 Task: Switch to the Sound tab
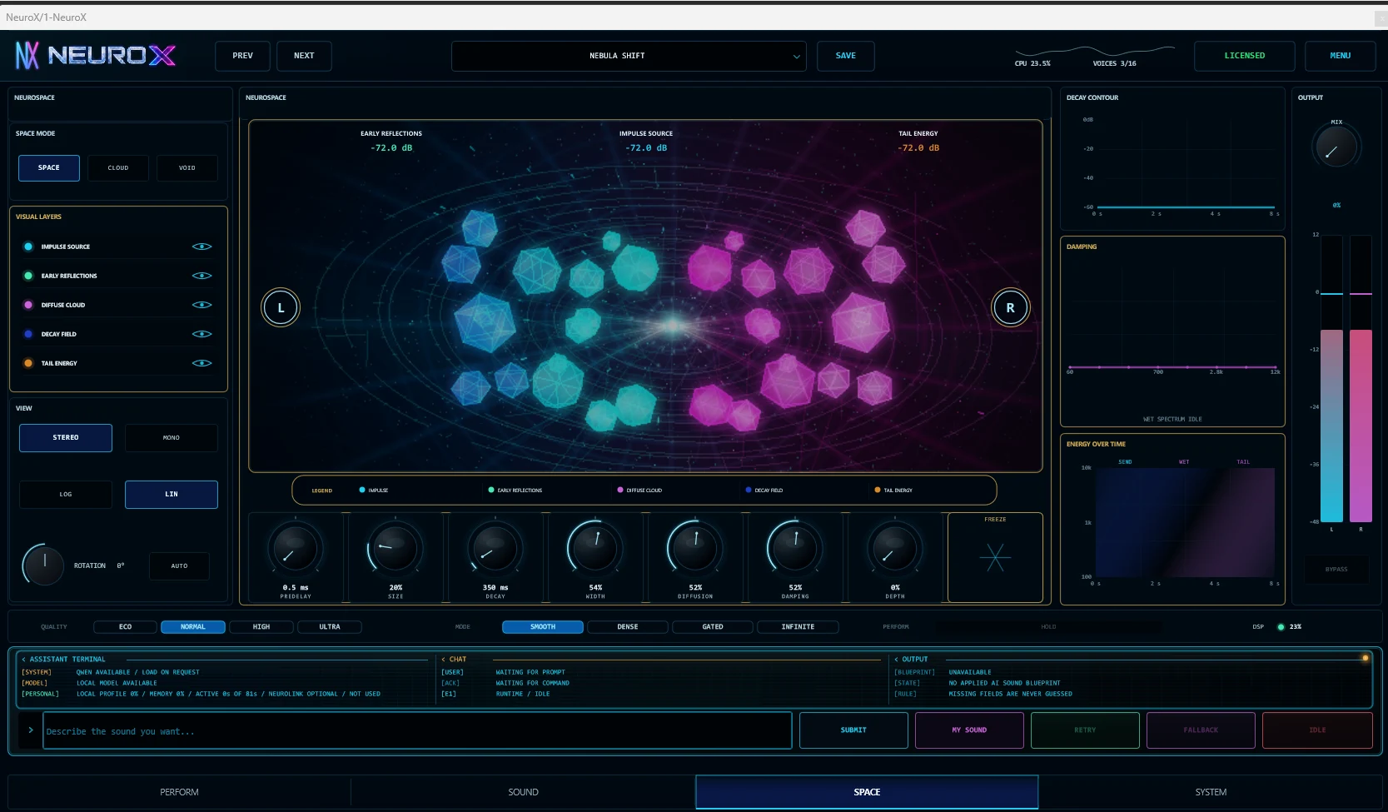(523, 792)
